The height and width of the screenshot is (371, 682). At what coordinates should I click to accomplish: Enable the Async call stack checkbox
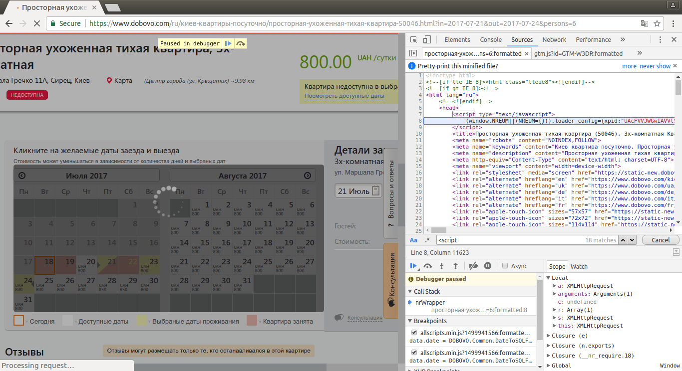click(x=505, y=266)
